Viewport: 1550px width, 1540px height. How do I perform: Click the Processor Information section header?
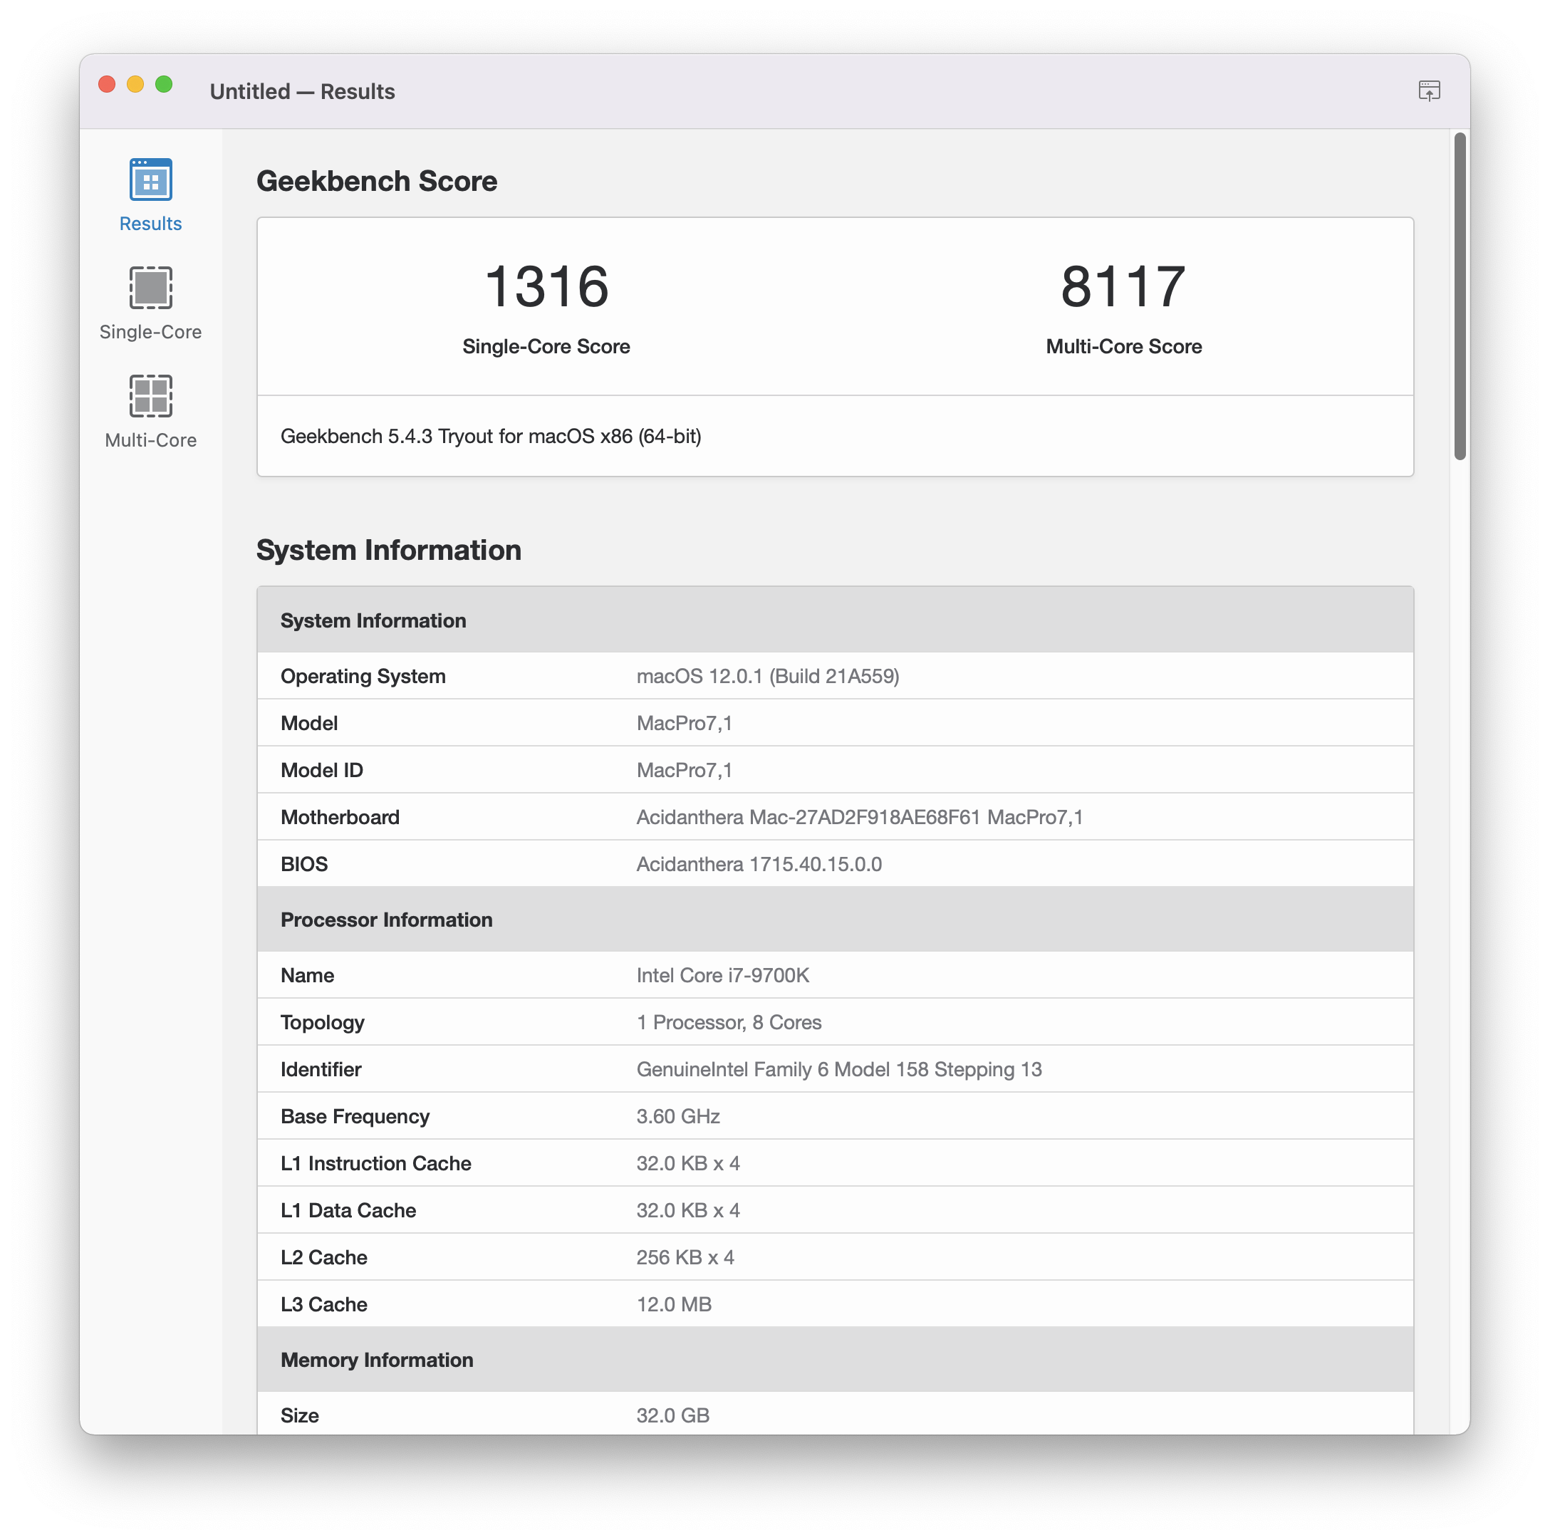[387, 920]
